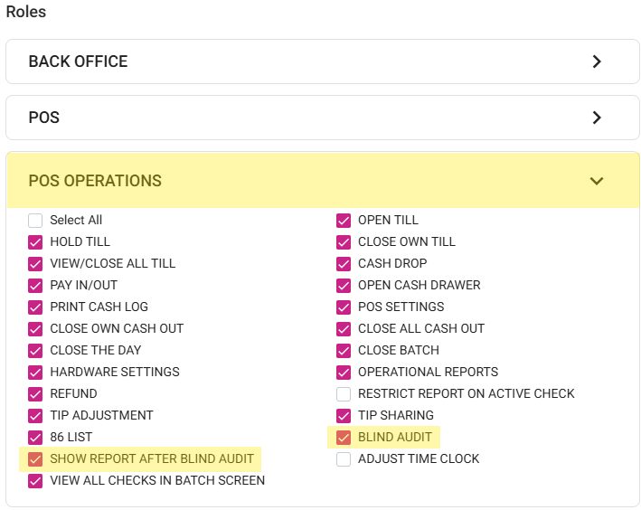Uncheck the HOLD TILL permission
The width and height of the screenshot is (641, 510).
click(x=35, y=241)
